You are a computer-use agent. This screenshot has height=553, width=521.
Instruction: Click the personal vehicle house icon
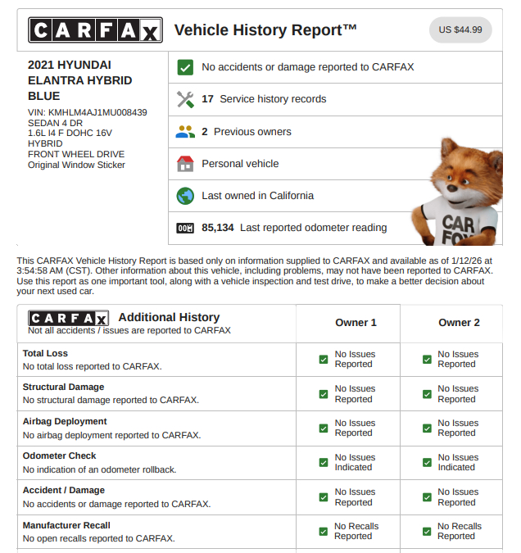(x=185, y=164)
